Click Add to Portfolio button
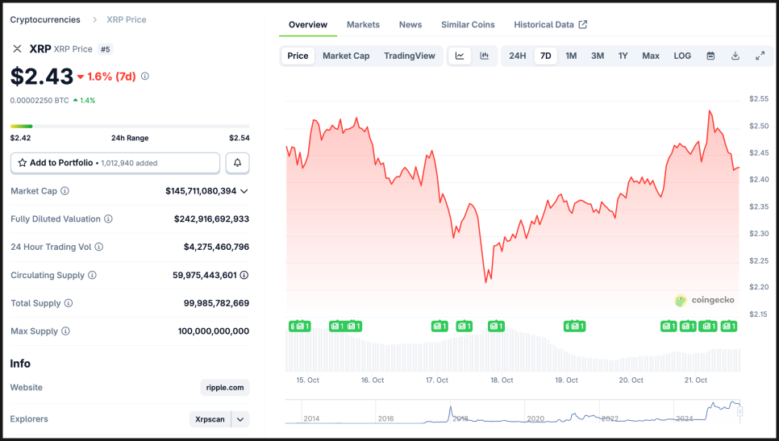 point(115,163)
